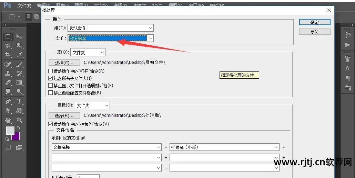Click 选择(C)... to choose source folder
The width and height of the screenshot is (355, 178).
pyautogui.click(x=64, y=63)
